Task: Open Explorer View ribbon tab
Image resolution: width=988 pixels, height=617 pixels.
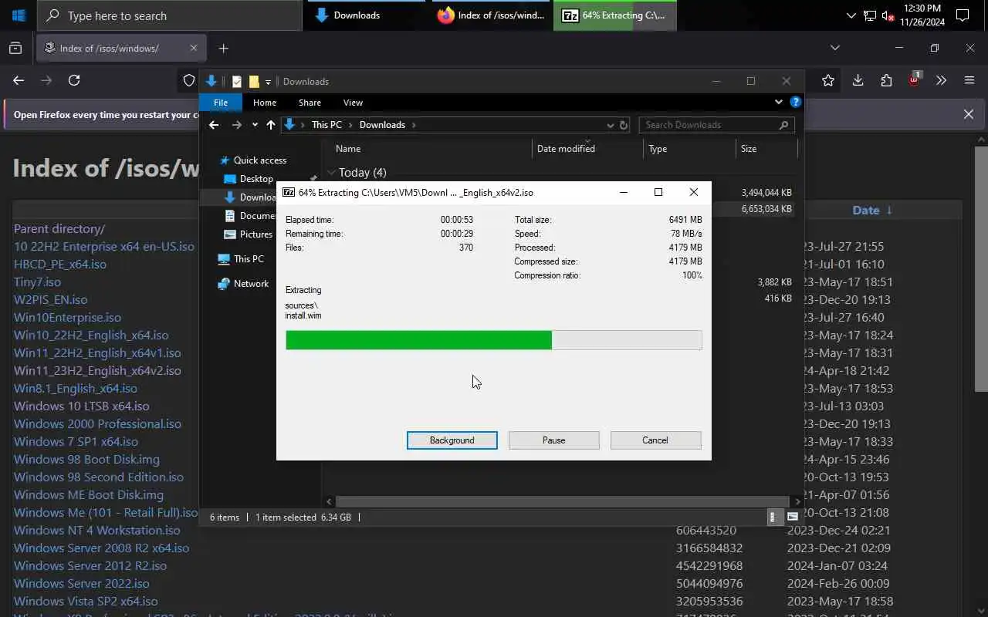Action: (353, 103)
